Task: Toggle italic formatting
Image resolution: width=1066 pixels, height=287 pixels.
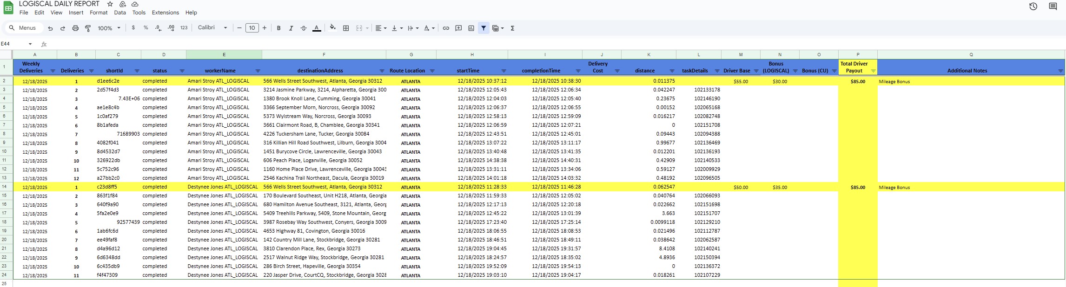Action: pos(291,28)
